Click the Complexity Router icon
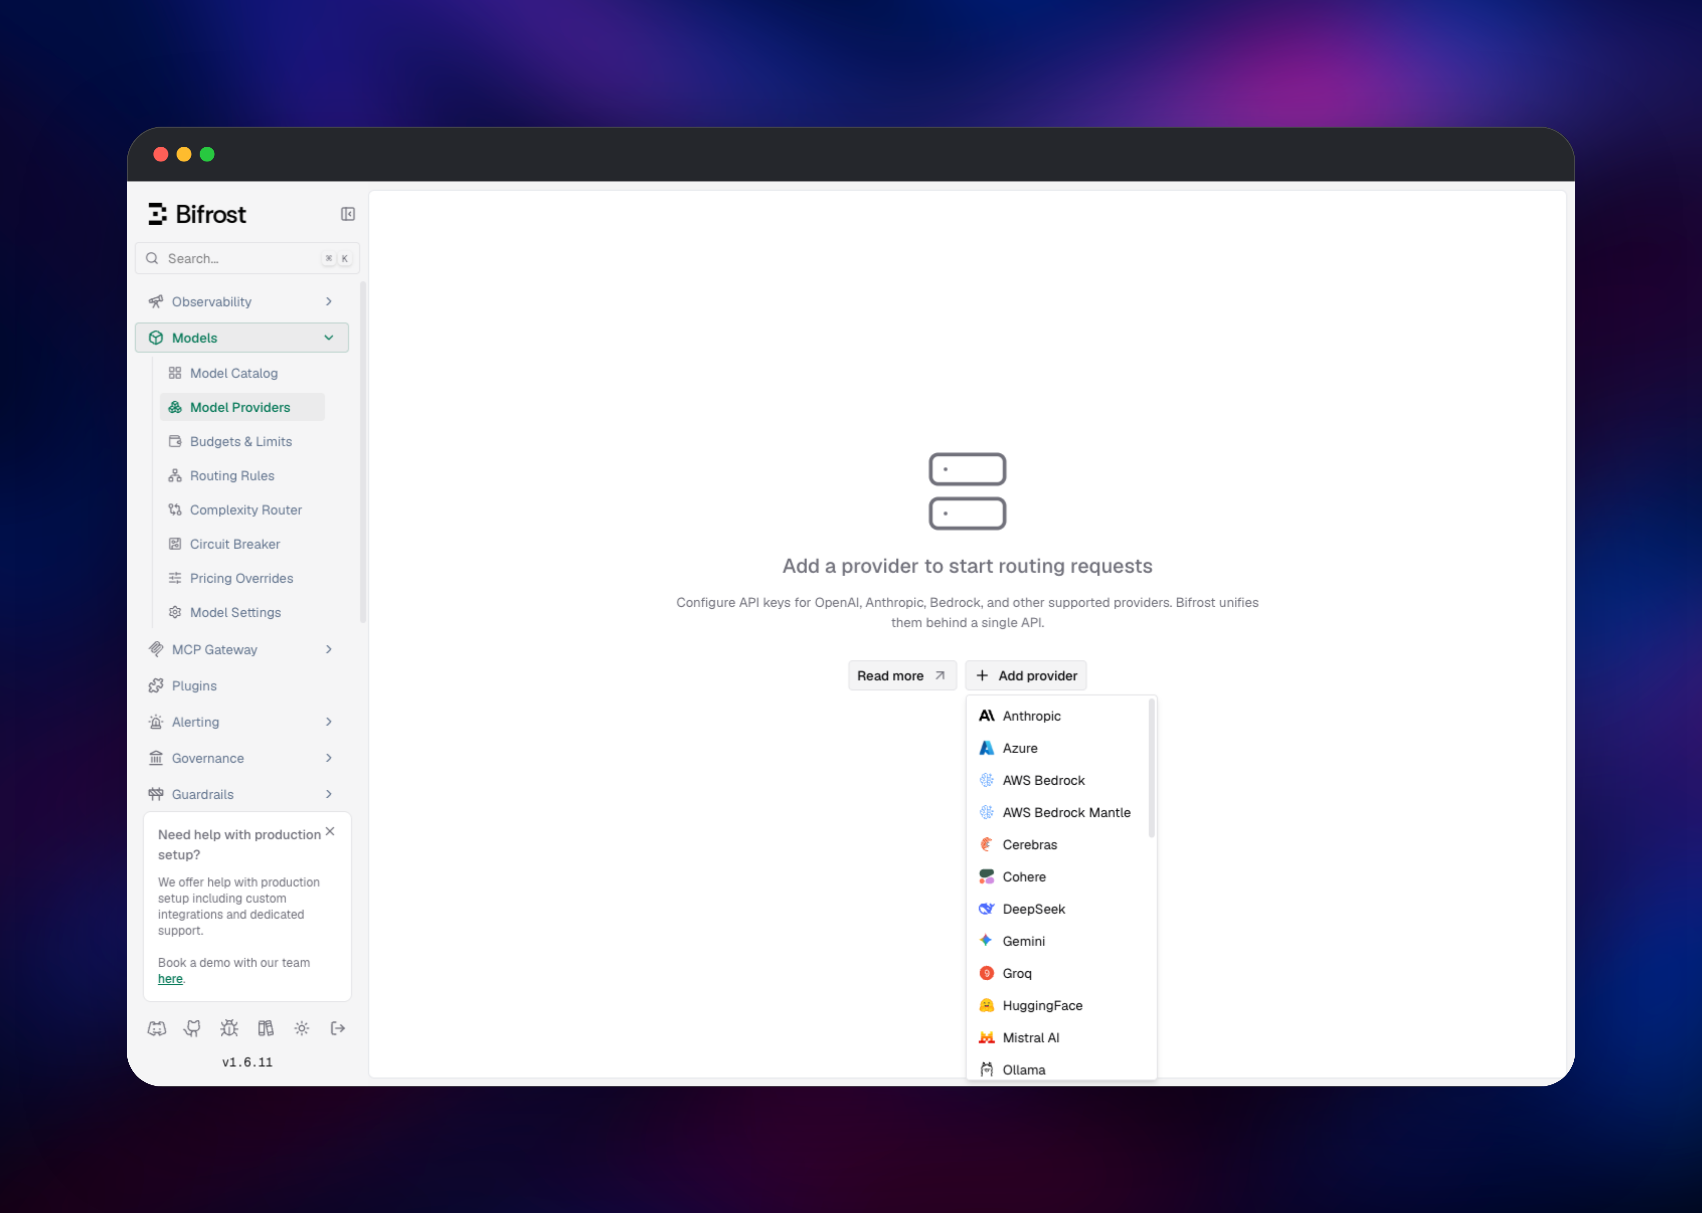The width and height of the screenshot is (1702, 1213). coord(175,509)
